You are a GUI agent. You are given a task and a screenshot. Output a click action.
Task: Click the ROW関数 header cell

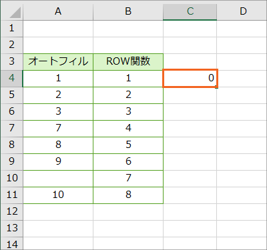point(128,62)
